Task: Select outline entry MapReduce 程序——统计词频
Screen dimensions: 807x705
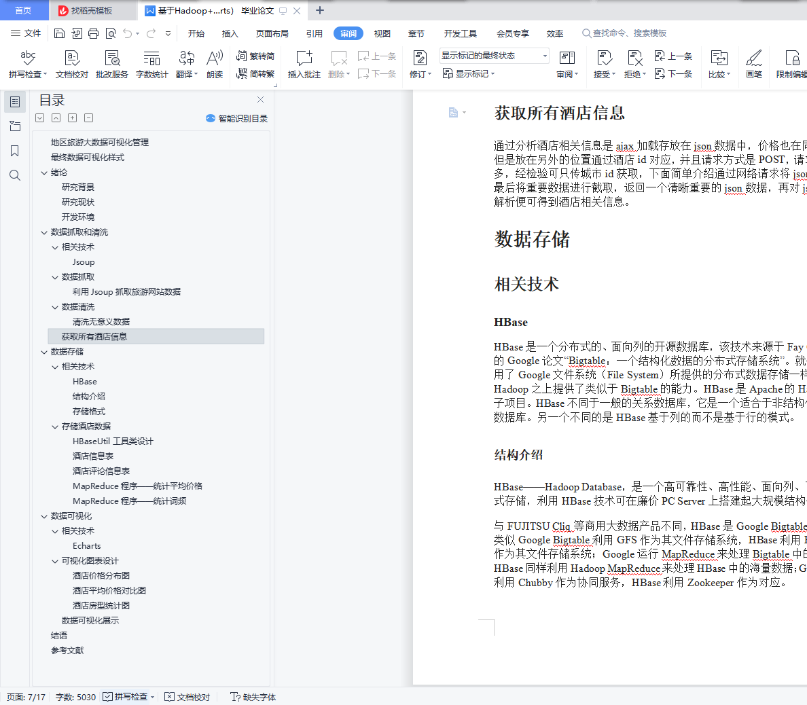Action: click(129, 501)
